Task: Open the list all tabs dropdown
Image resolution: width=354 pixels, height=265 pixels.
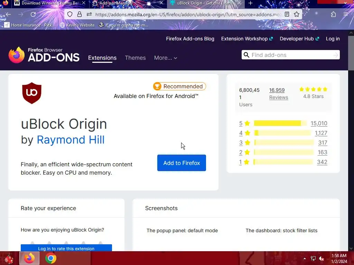Action: pyautogui.click(x=301, y=3)
